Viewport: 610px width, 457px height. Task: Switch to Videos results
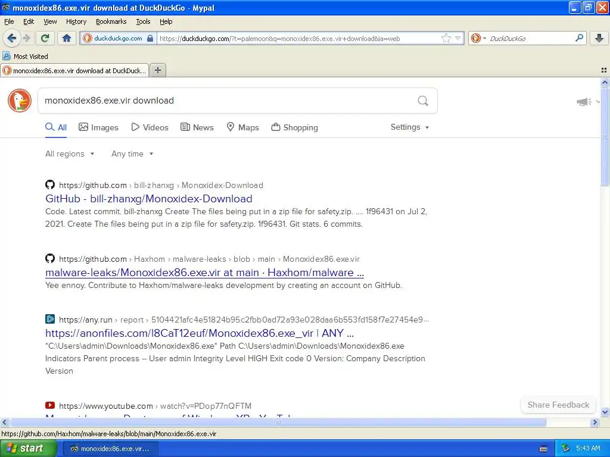click(150, 127)
